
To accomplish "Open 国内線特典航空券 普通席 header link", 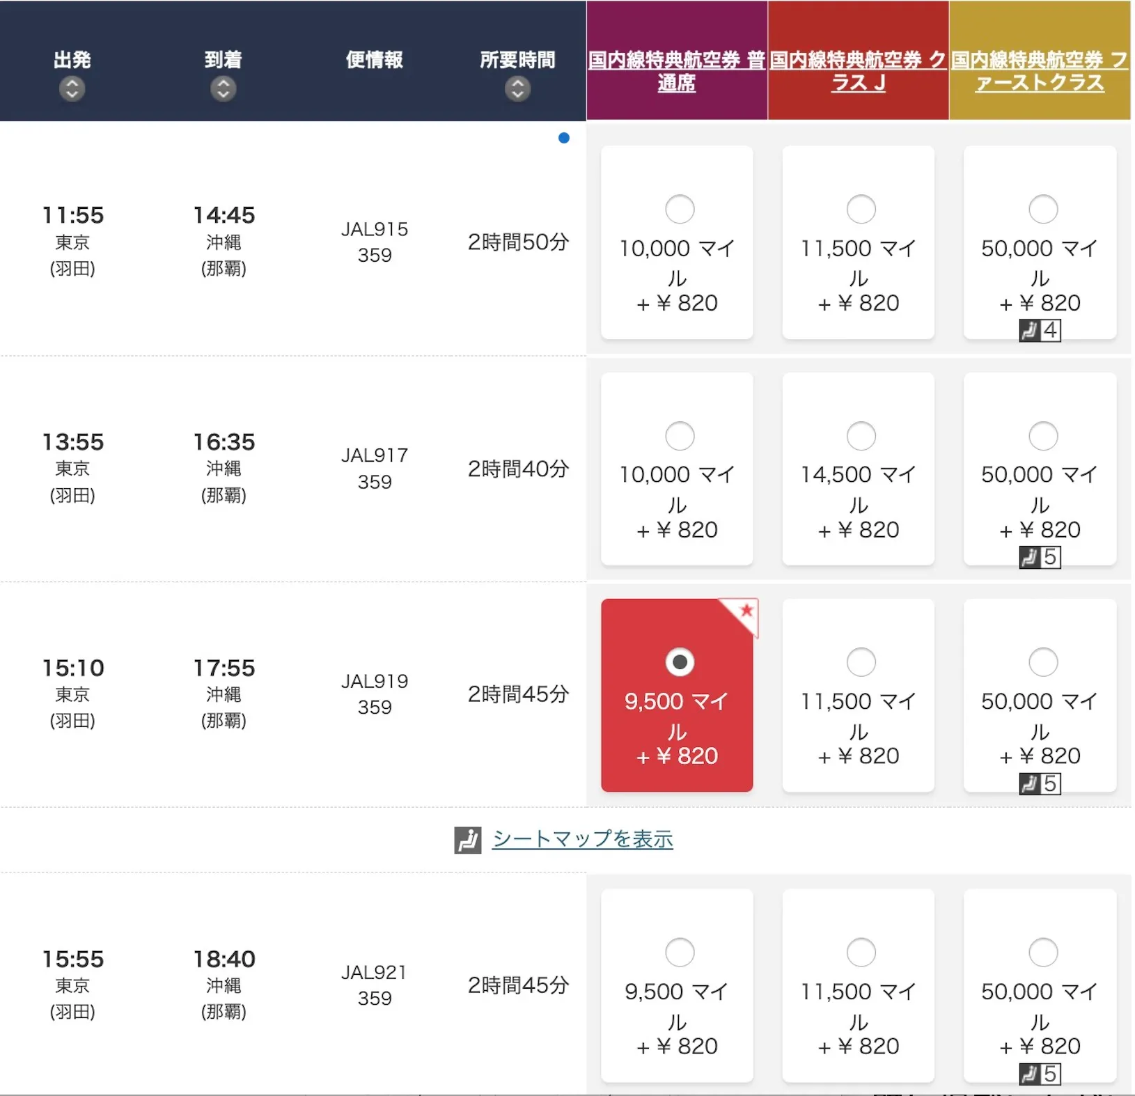I will click(x=677, y=71).
